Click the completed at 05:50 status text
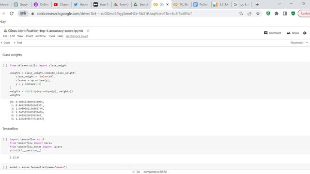310x174 pixels. [x=155, y=172]
